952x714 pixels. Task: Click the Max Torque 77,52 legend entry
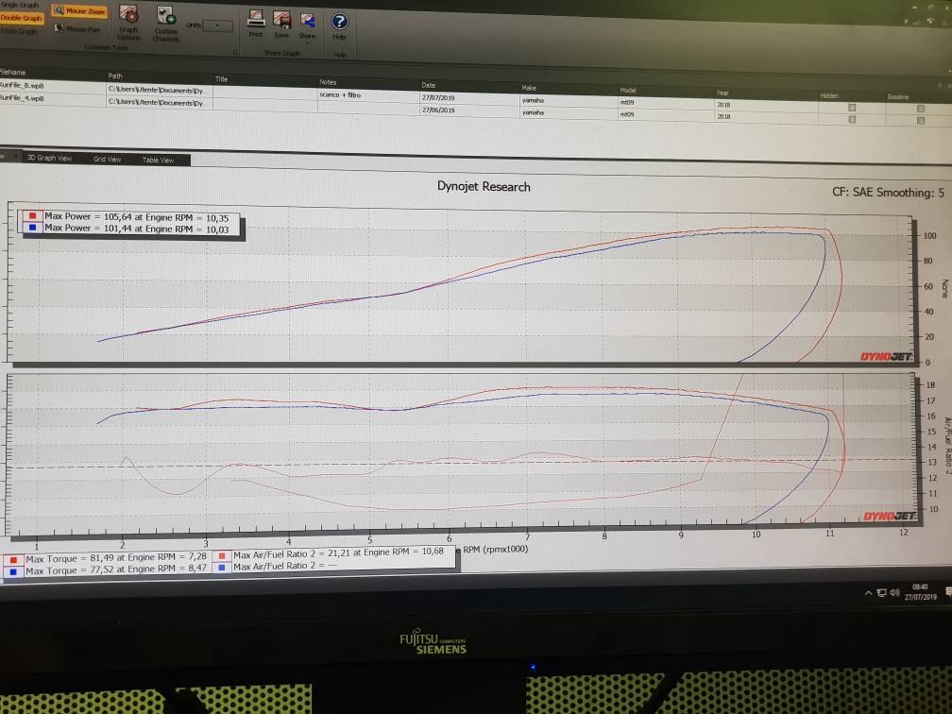pyautogui.click(x=116, y=569)
